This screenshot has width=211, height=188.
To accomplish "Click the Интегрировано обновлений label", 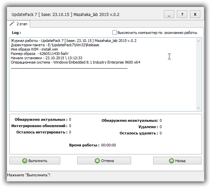I will pos(39,126).
